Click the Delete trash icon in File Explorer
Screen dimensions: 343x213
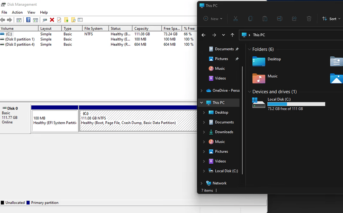tap(309, 19)
